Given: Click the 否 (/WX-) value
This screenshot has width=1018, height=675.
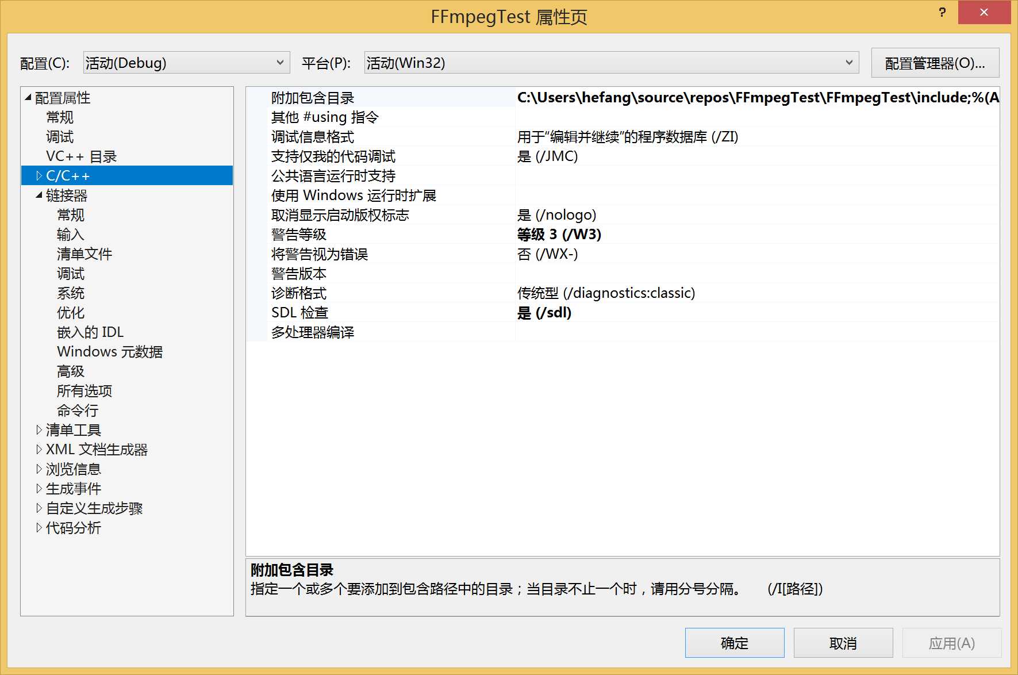Looking at the screenshot, I should pyautogui.click(x=547, y=254).
